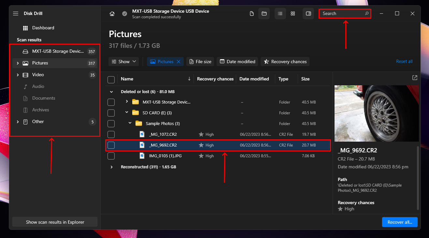Select list view layout
Screen dimensions: 429x238
pos(280,14)
